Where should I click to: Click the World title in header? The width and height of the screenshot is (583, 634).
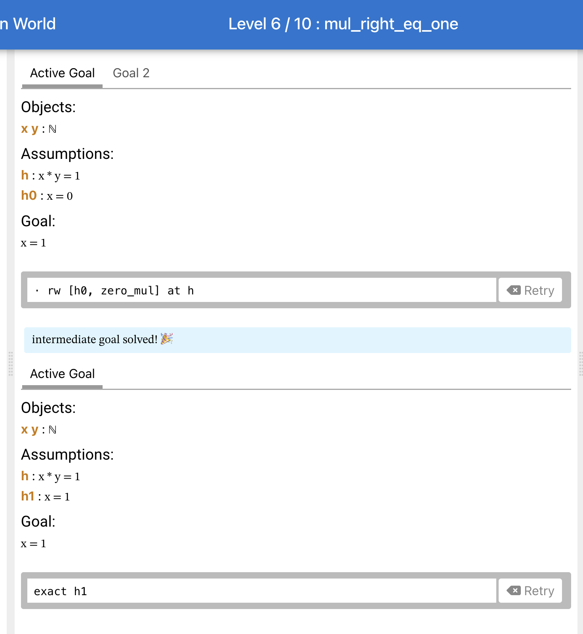28,24
